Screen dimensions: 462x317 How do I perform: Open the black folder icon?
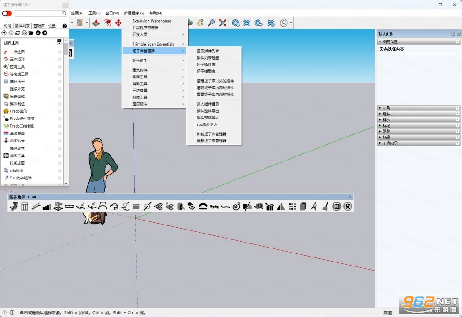31,33
